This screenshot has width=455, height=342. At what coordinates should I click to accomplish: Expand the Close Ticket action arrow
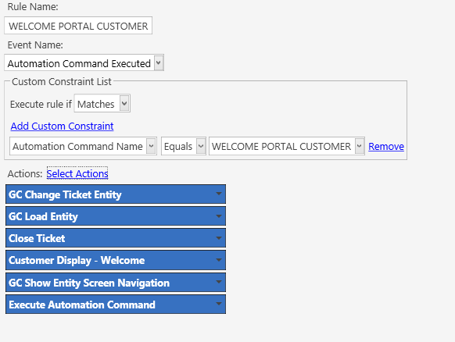(x=219, y=238)
